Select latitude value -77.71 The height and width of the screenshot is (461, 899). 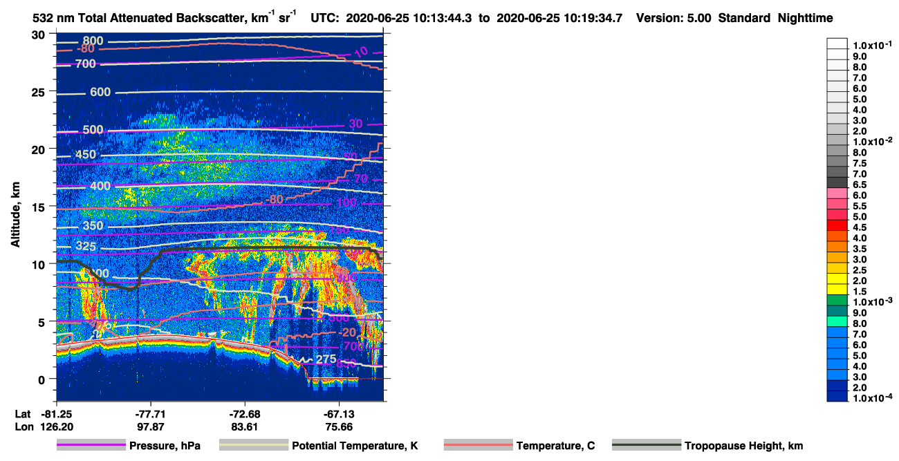click(150, 413)
